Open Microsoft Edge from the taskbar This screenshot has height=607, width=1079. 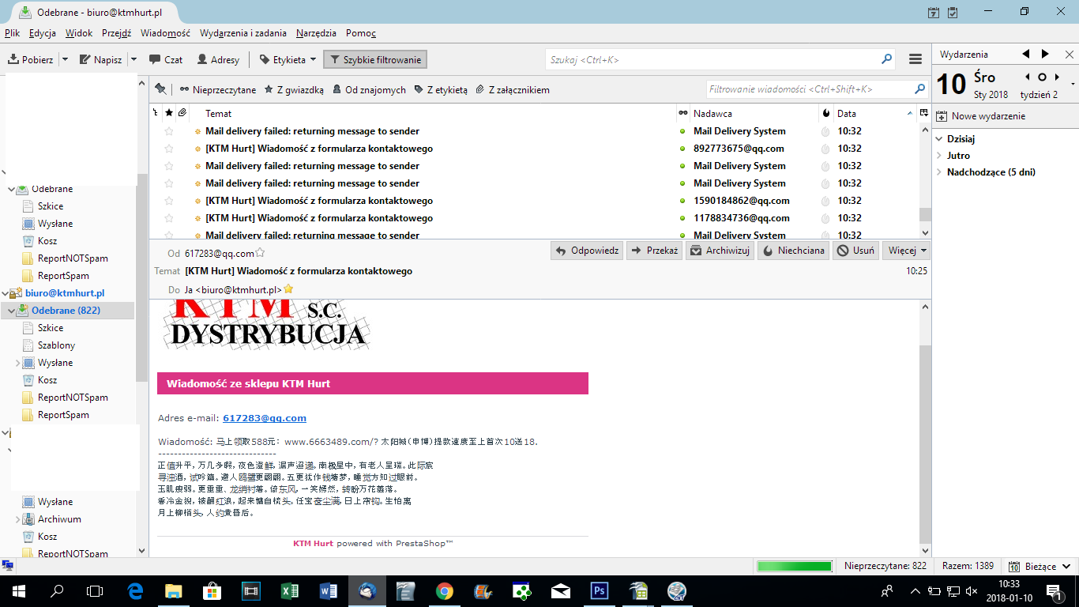coord(135,590)
